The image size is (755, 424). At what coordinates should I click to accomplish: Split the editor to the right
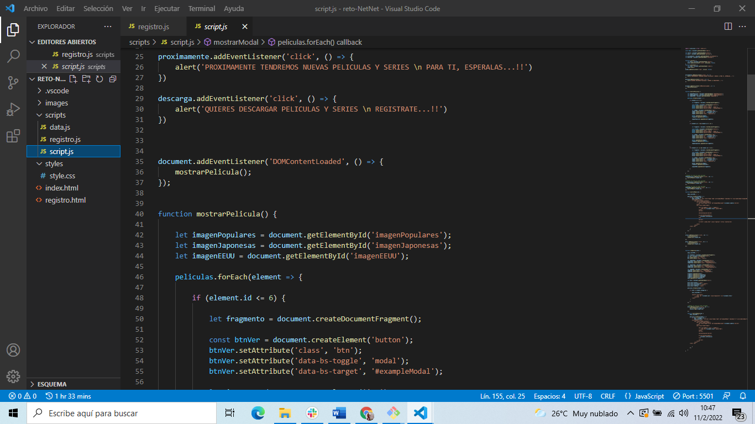728,26
